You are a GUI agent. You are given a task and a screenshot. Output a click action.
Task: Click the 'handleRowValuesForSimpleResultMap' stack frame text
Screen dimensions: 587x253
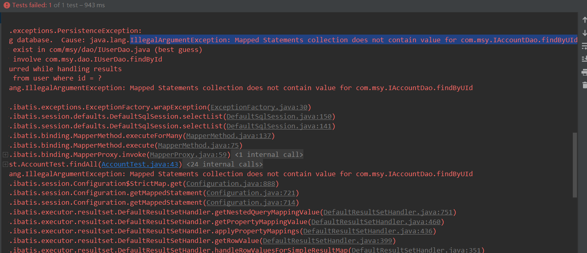pos(281,250)
